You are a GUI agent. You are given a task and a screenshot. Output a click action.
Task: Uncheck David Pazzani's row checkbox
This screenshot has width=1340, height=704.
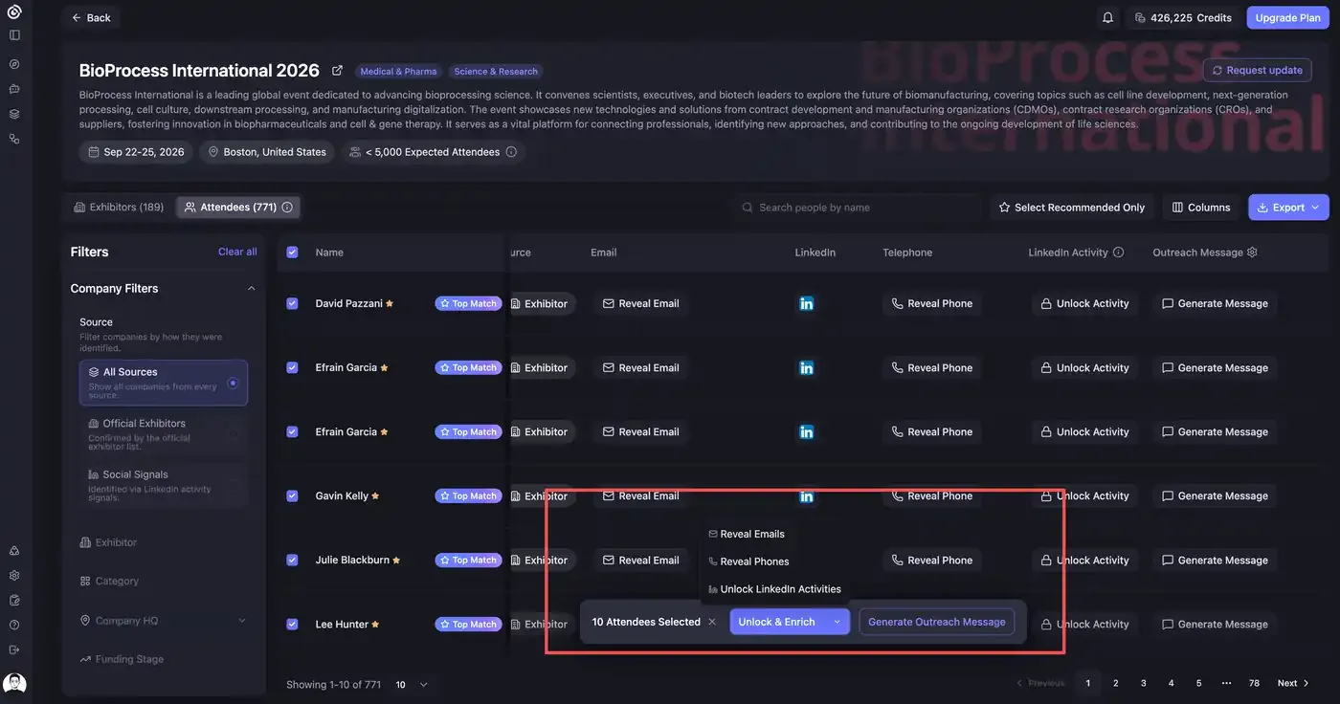[x=292, y=303]
